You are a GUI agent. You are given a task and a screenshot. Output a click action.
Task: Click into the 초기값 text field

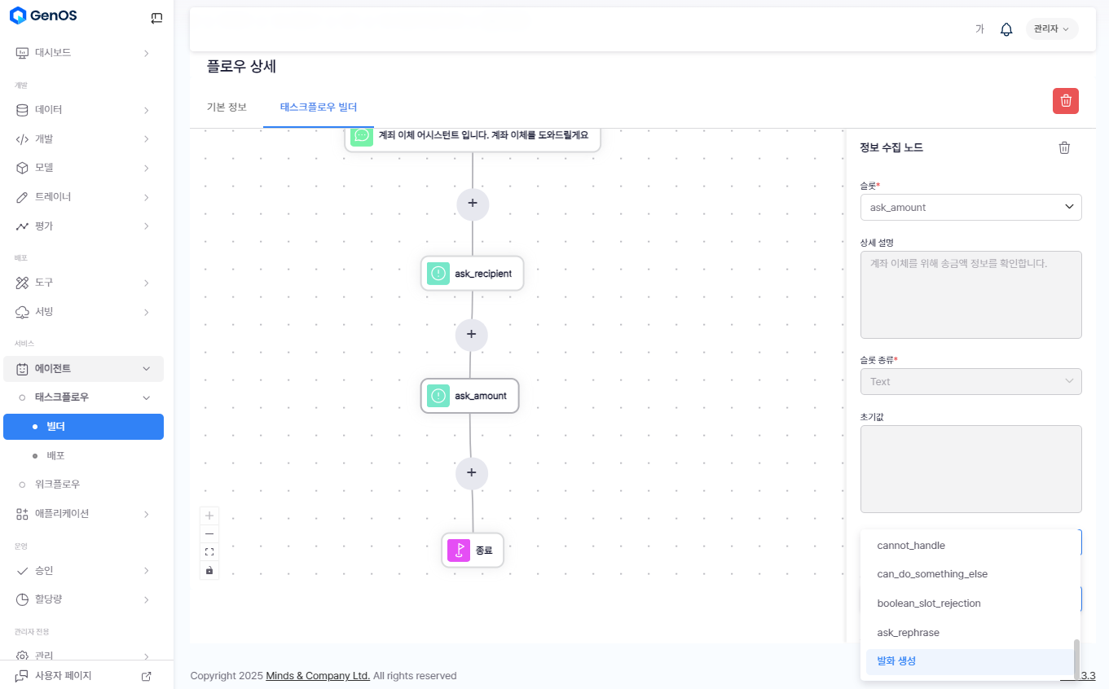970,469
